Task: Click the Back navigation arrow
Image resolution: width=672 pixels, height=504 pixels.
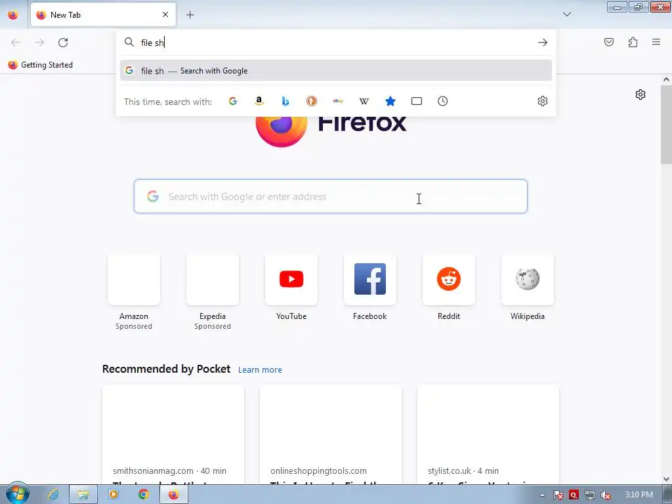Action: tap(16, 43)
